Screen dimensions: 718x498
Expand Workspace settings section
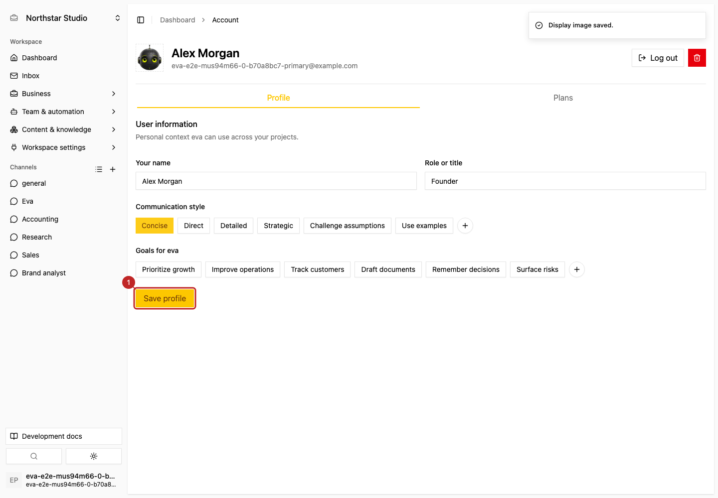click(64, 147)
